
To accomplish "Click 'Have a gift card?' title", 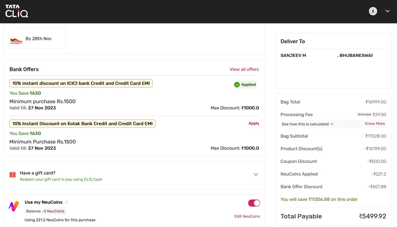I will [38, 173].
